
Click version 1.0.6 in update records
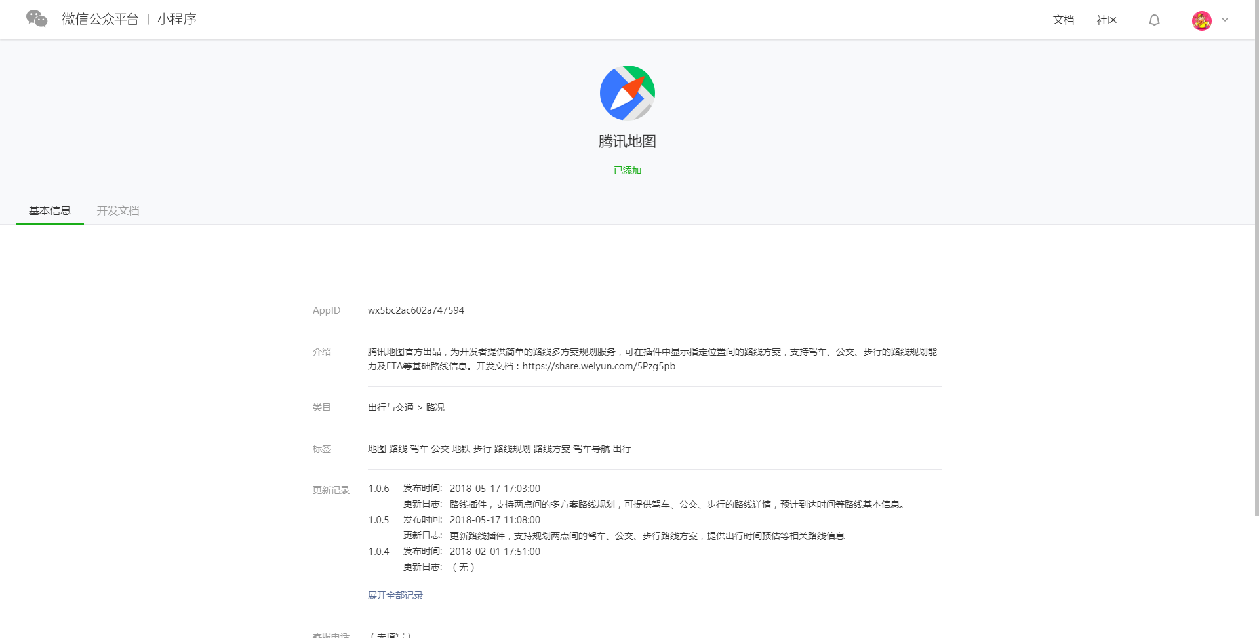378,489
